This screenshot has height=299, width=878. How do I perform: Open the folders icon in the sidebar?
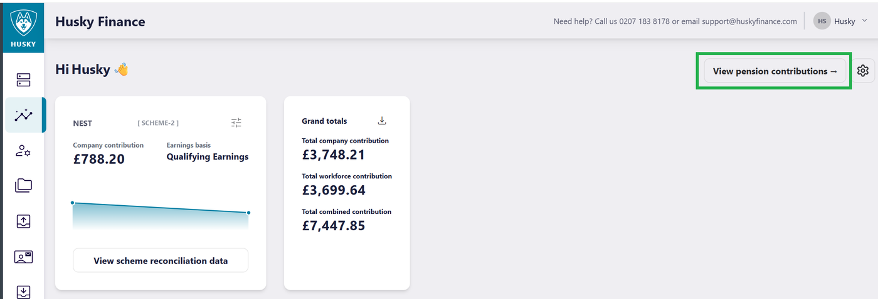coord(23,185)
